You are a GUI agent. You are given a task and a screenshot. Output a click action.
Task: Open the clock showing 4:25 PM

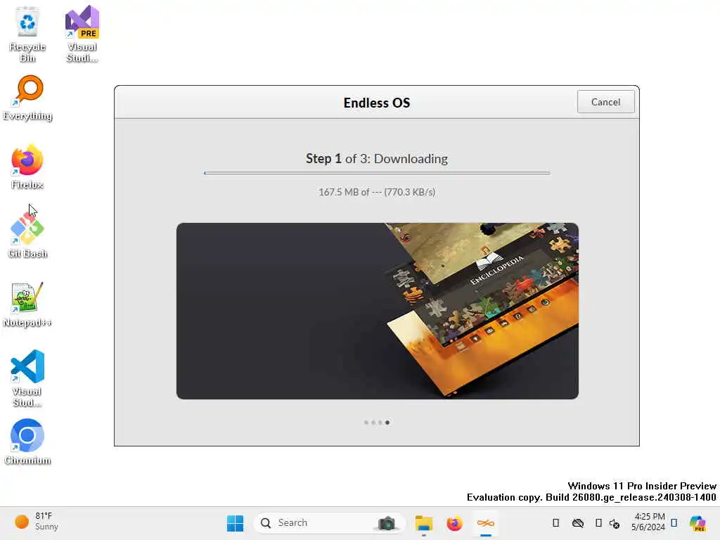tap(648, 522)
